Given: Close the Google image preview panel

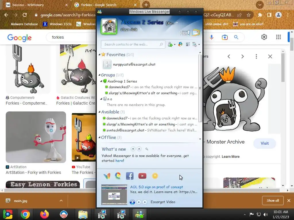Looking at the screenshot, I should 270,56.
